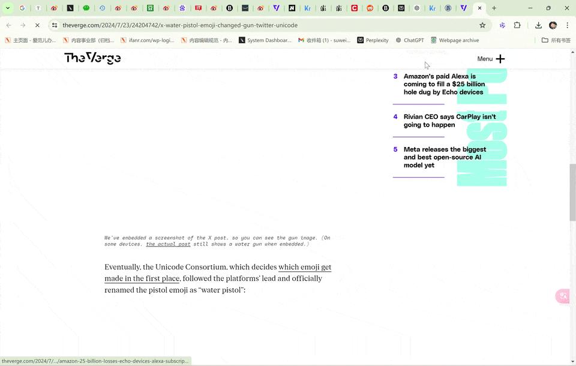576x366 pixels.
Task: Open the Webpage archive bookmark
Action: 455,40
